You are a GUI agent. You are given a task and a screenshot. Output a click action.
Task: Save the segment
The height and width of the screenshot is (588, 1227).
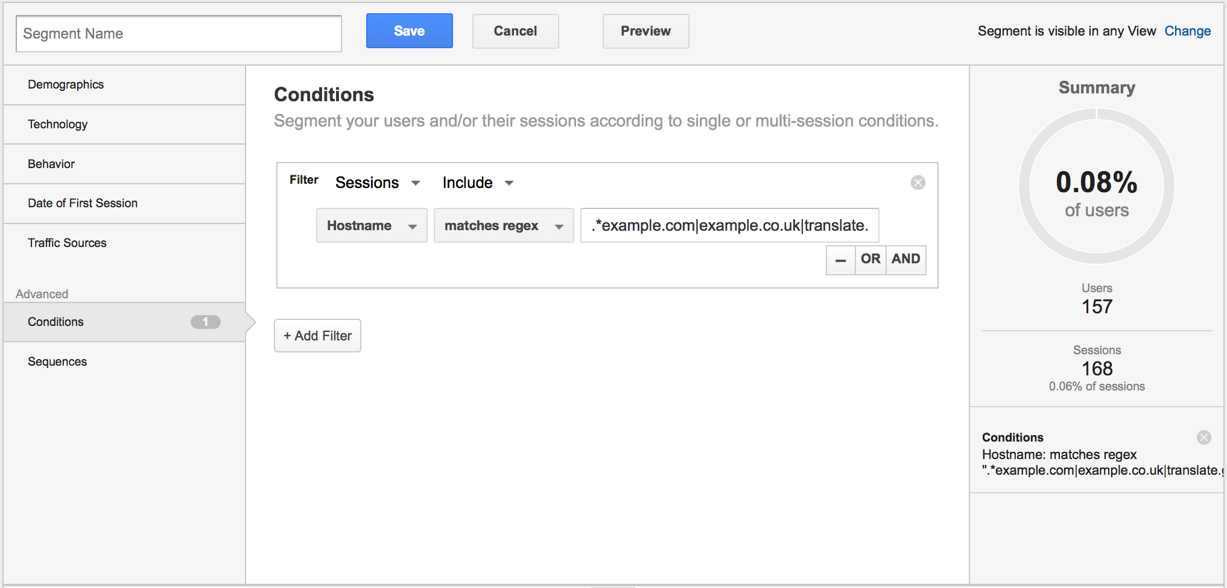coord(410,31)
